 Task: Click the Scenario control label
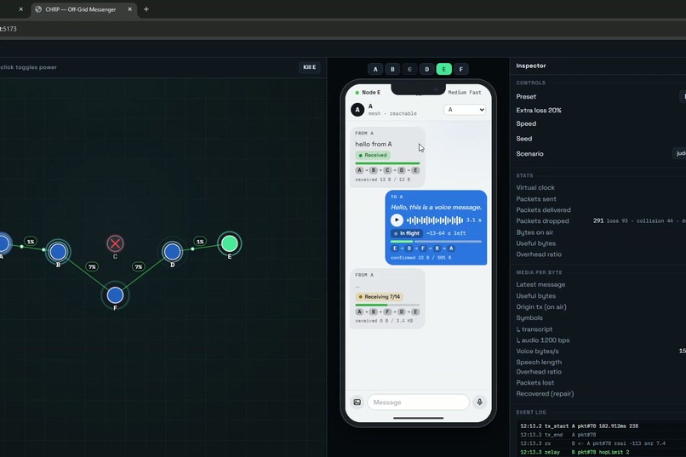[529, 154]
